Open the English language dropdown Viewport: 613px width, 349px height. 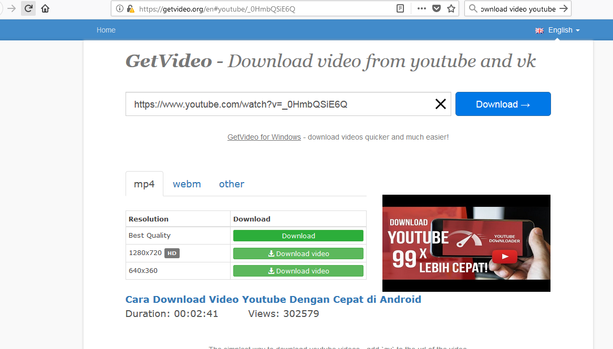click(564, 30)
